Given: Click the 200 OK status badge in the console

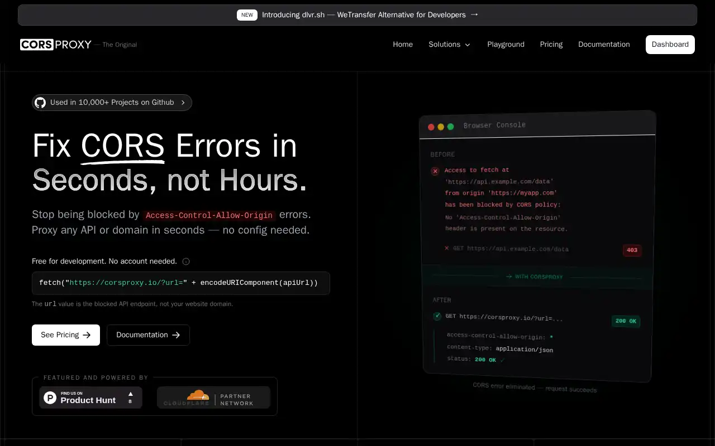Looking at the screenshot, I should 626,321.
